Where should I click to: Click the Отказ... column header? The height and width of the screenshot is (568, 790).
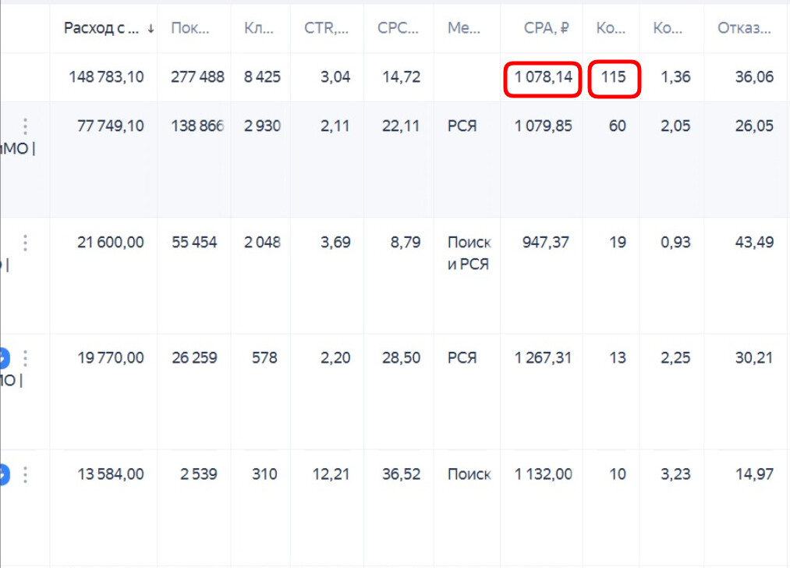click(x=744, y=28)
